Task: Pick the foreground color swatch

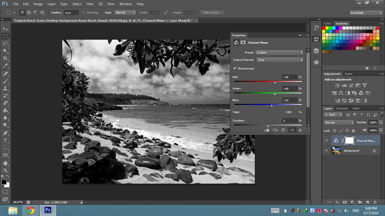Action: point(4,182)
